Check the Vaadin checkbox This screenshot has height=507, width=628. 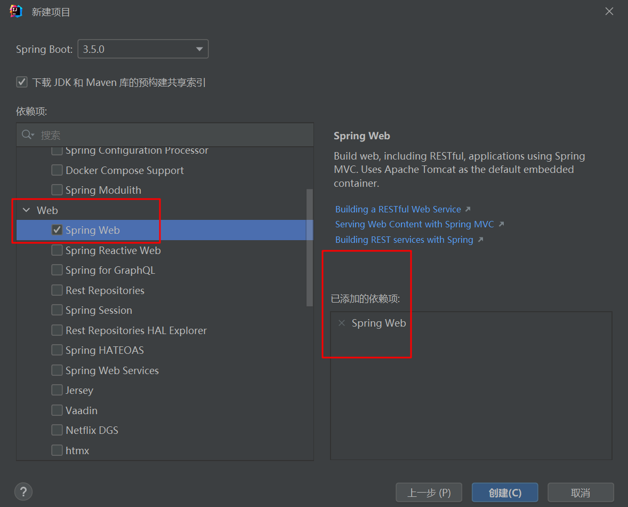[57, 410]
